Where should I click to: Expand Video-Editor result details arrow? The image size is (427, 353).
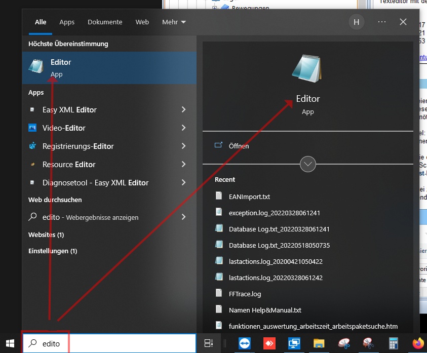coord(183,128)
